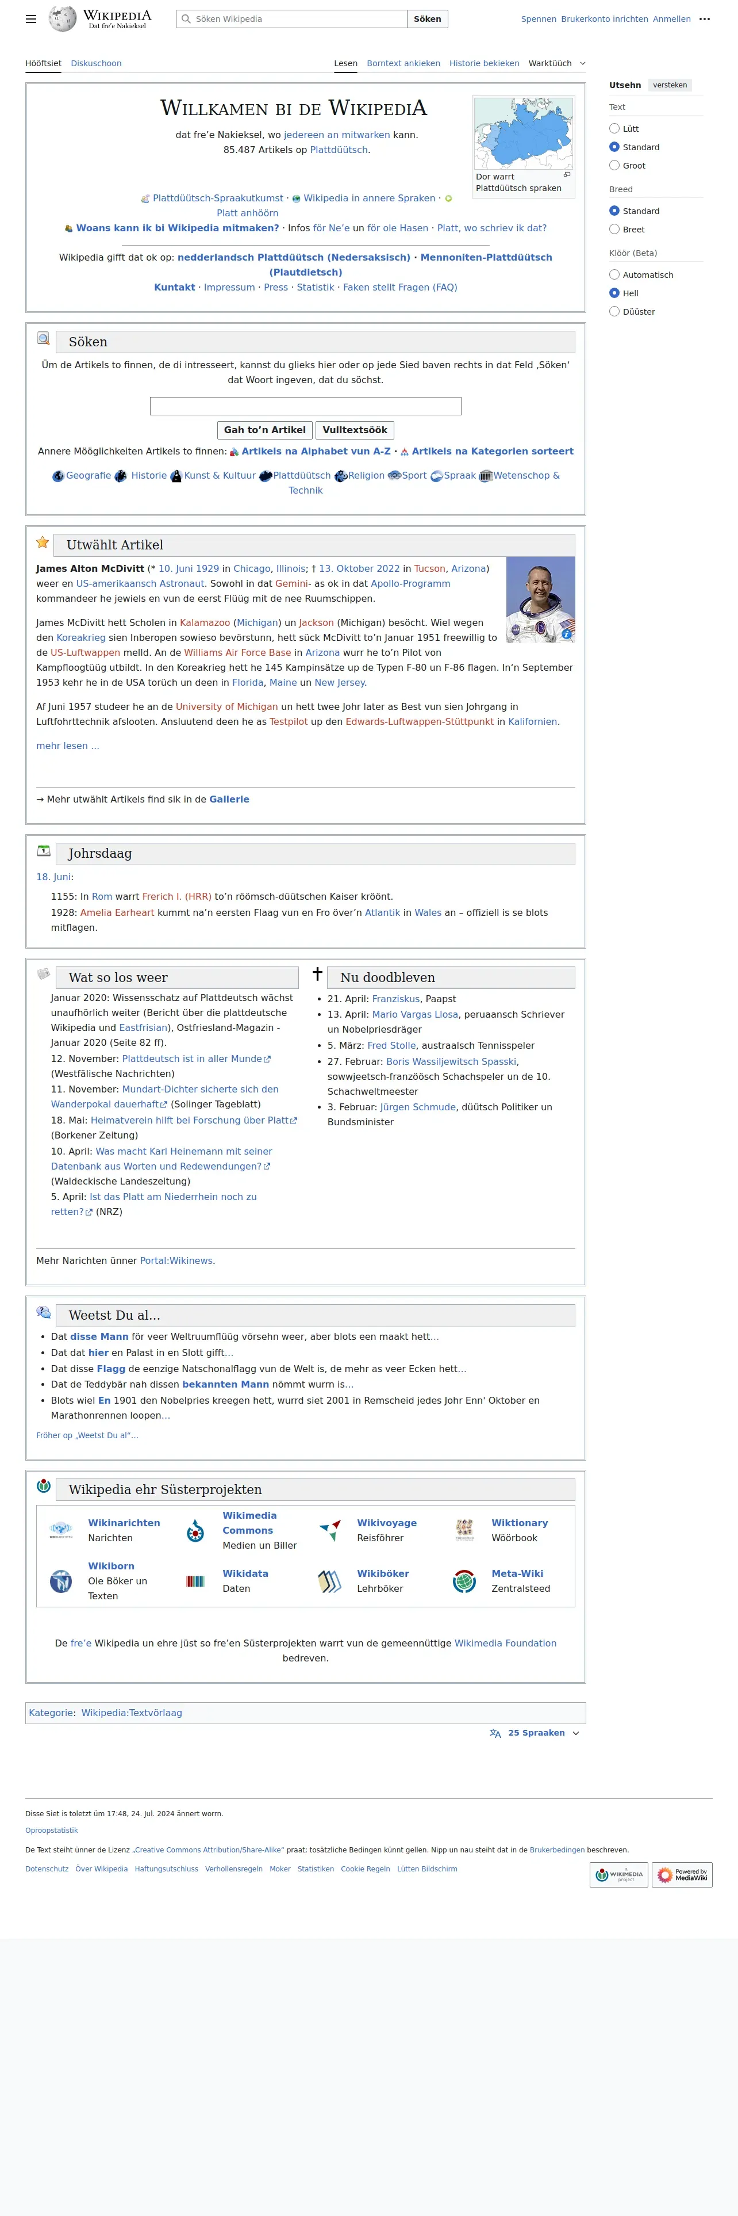The height and width of the screenshot is (2216, 738).
Task: Click the Wetenschop & Technik icon
Action: [x=486, y=476]
